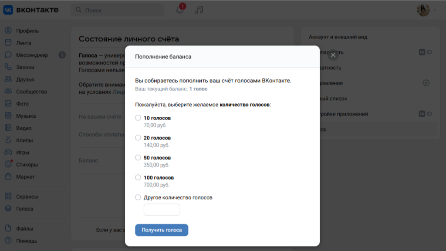Select the 20 голосов radio option
The height and width of the screenshot is (251, 446).
pos(138,138)
